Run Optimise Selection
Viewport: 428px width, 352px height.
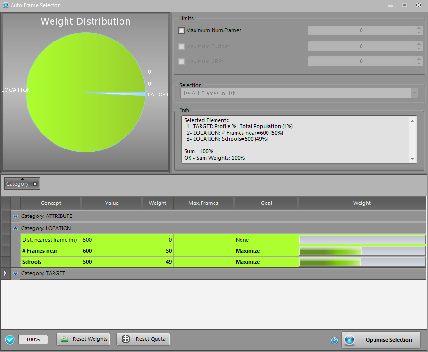click(x=381, y=340)
